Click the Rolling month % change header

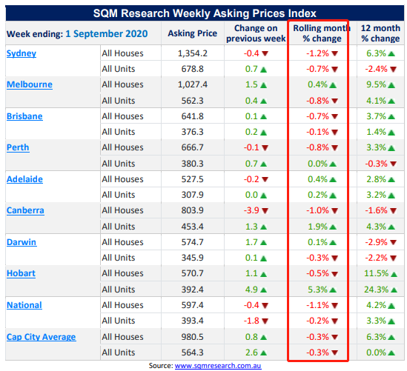coord(322,33)
